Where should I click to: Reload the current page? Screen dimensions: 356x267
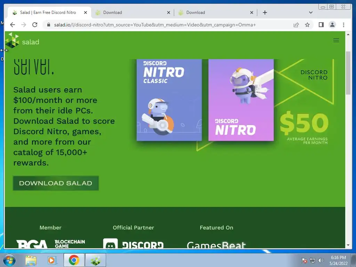tap(35, 25)
